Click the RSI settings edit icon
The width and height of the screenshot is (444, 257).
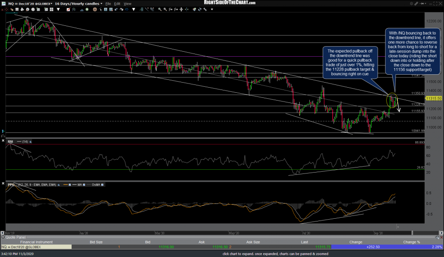pyautogui.click(x=31, y=142)
